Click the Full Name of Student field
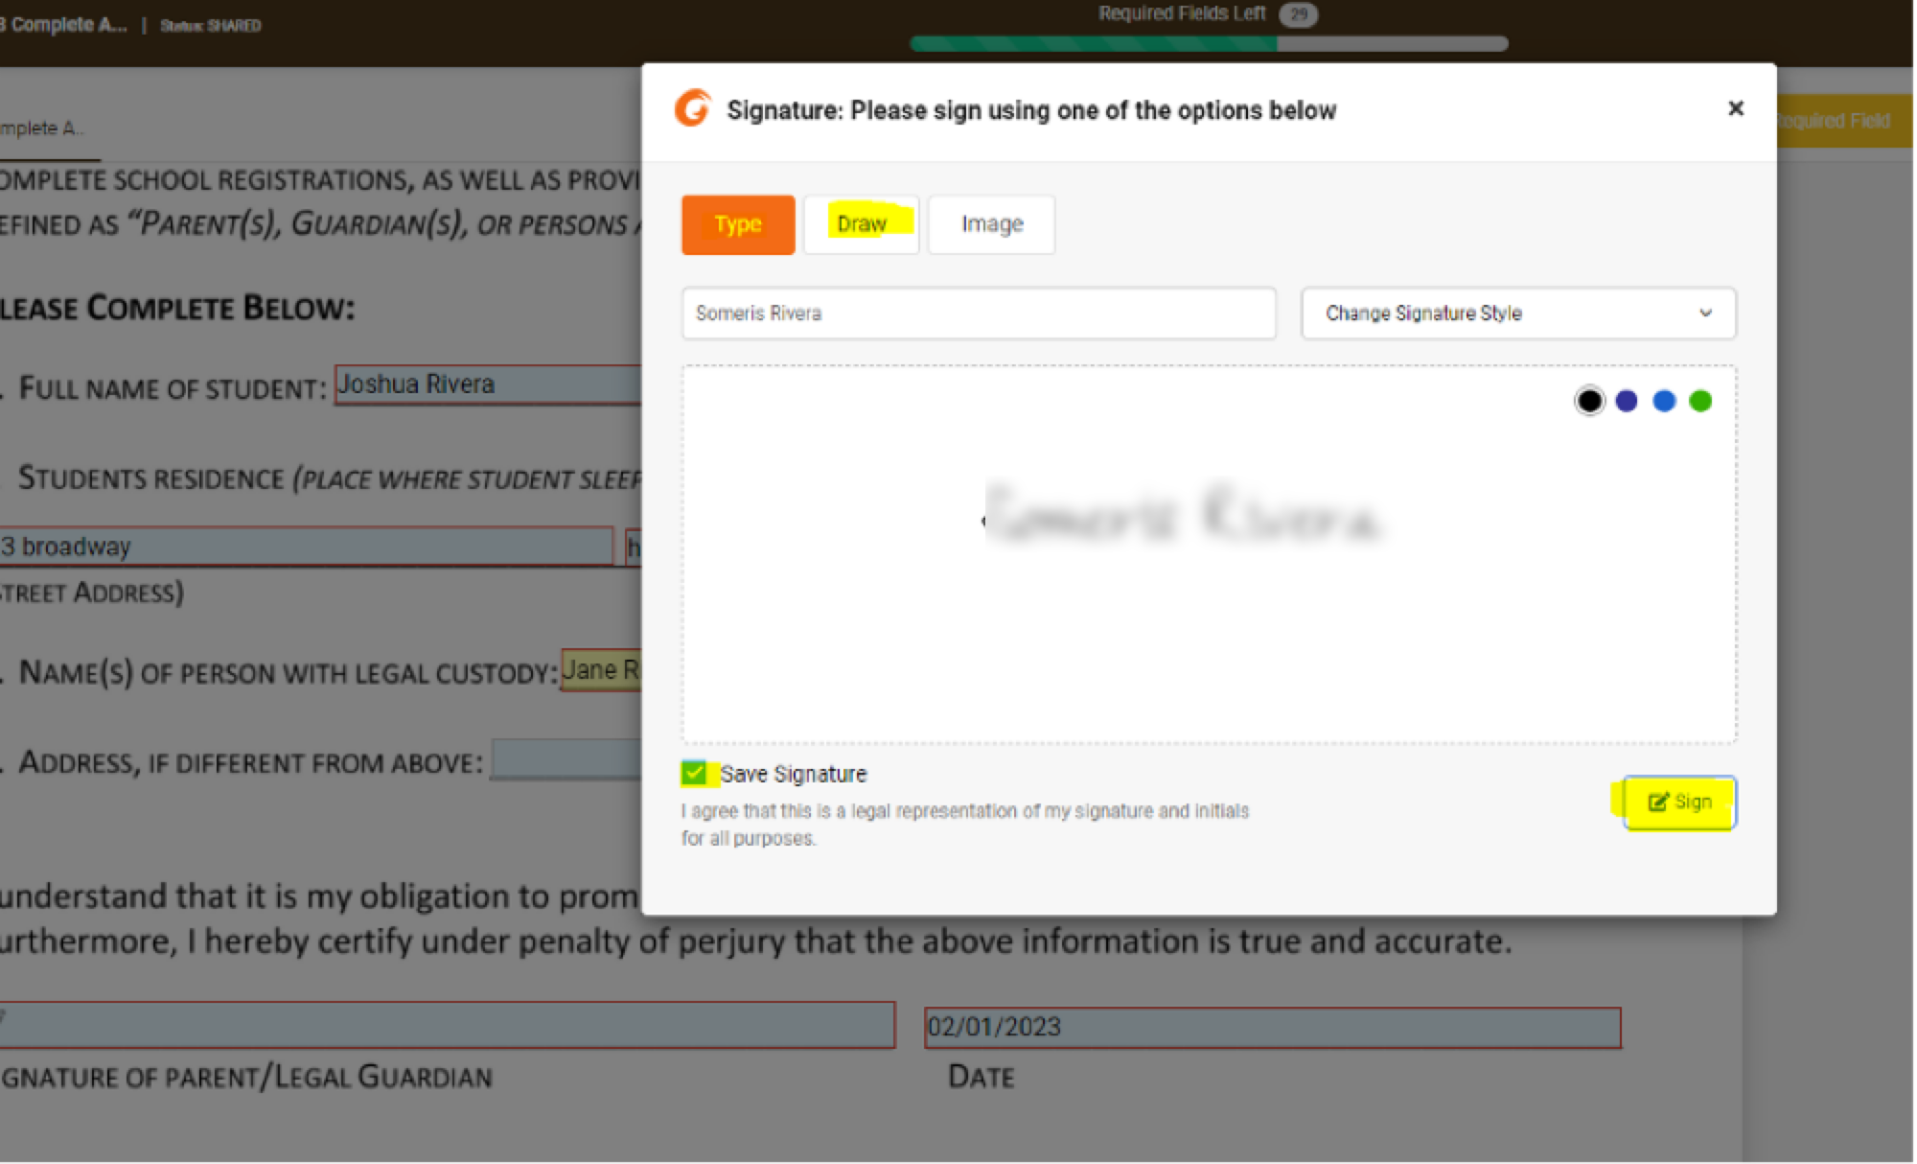The image size is (1917, 1164). pyautogui.click(x=487, y=384)
